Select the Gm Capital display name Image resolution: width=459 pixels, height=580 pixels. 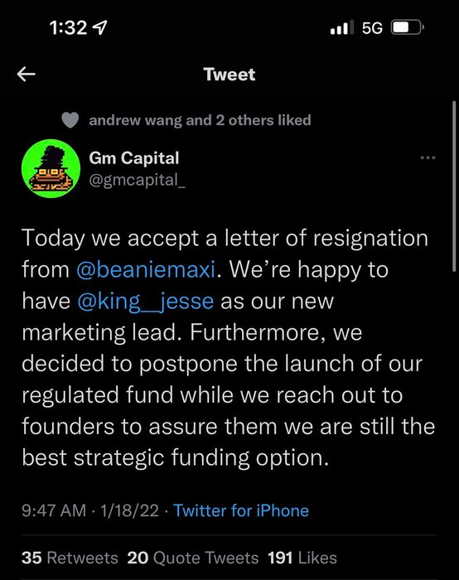pyautogui.click(x=134, y=158)
